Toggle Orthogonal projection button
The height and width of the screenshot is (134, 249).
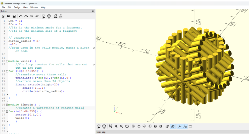click(x=173, y=126)
